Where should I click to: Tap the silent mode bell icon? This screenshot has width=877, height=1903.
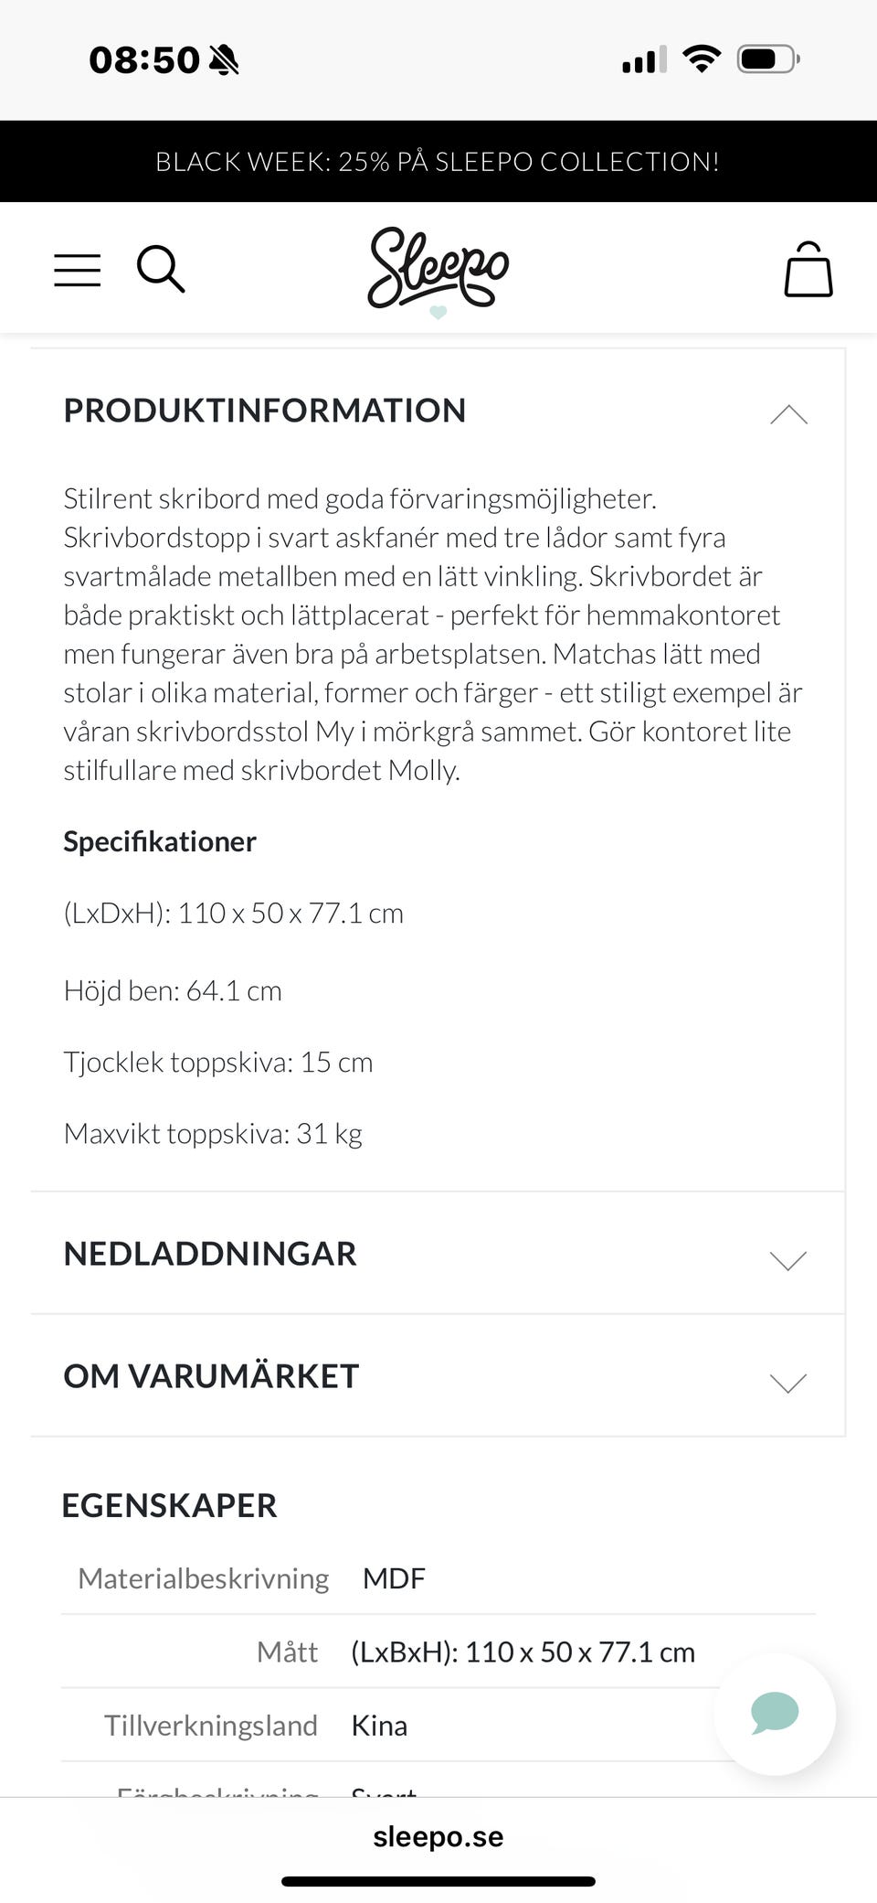coord(224,60)
